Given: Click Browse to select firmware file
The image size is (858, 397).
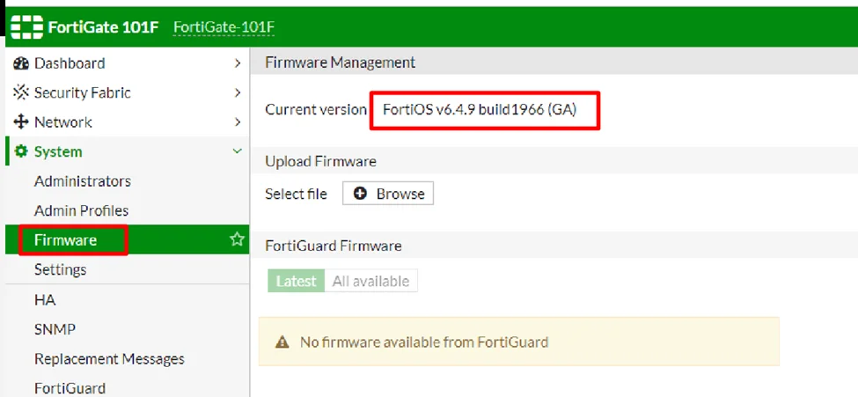Looking at the screenshot, I should 388,194.
